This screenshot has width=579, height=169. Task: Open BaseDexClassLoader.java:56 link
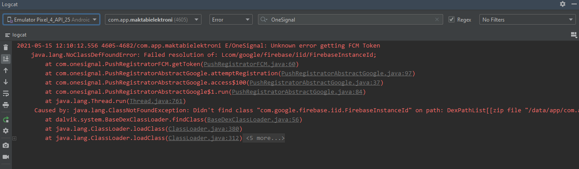[253, 120]
